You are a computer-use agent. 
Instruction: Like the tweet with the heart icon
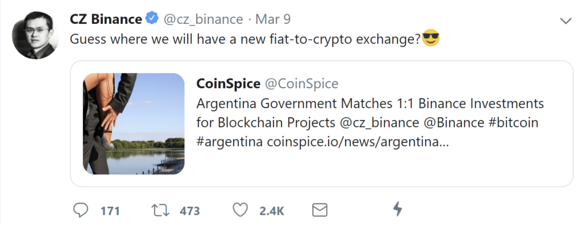pyautogui.click(x=241, y=211)
